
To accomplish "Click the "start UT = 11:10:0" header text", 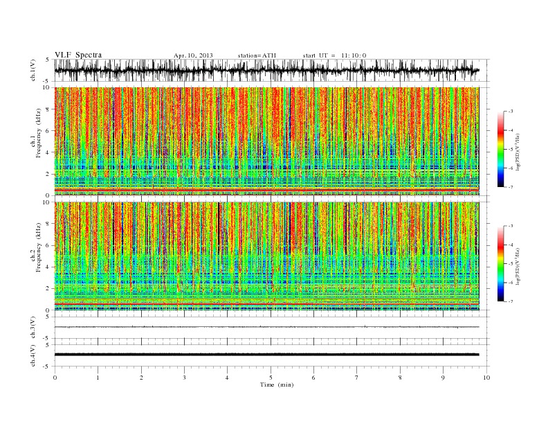I will (334, 55).
